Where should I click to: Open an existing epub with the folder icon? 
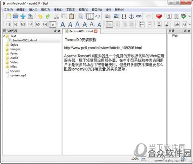[x=16, y=16]
